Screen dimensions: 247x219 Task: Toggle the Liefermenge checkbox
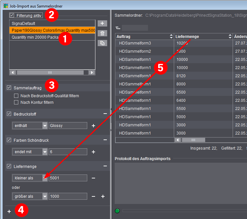click(x=9, y=166)
